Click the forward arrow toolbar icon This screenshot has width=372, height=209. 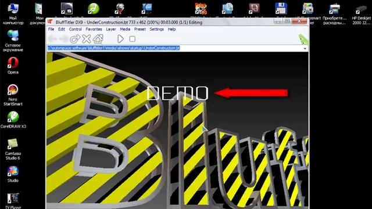coord(63,39)
